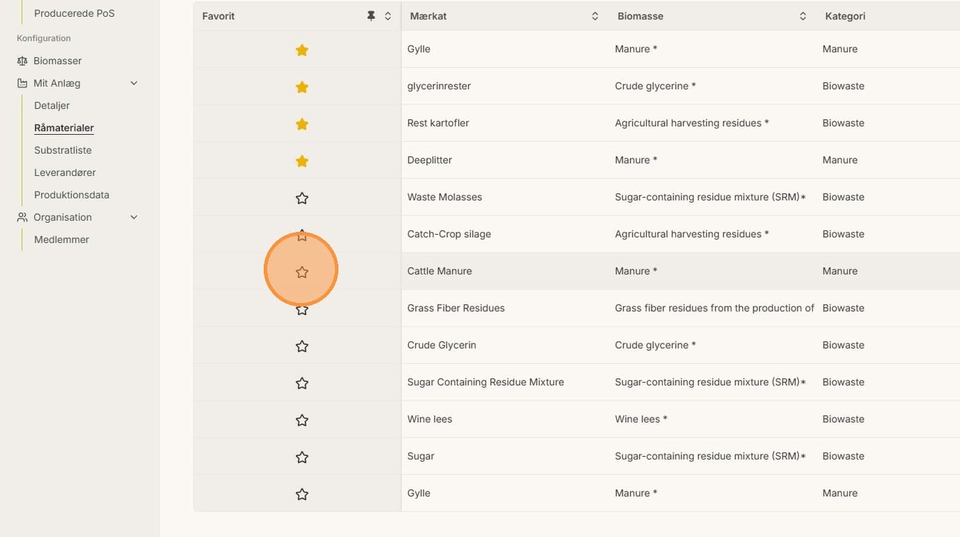This screenshot has width=960, height=537.
Task: Select the Cattle Manure row label
Action: click(440, 271)
